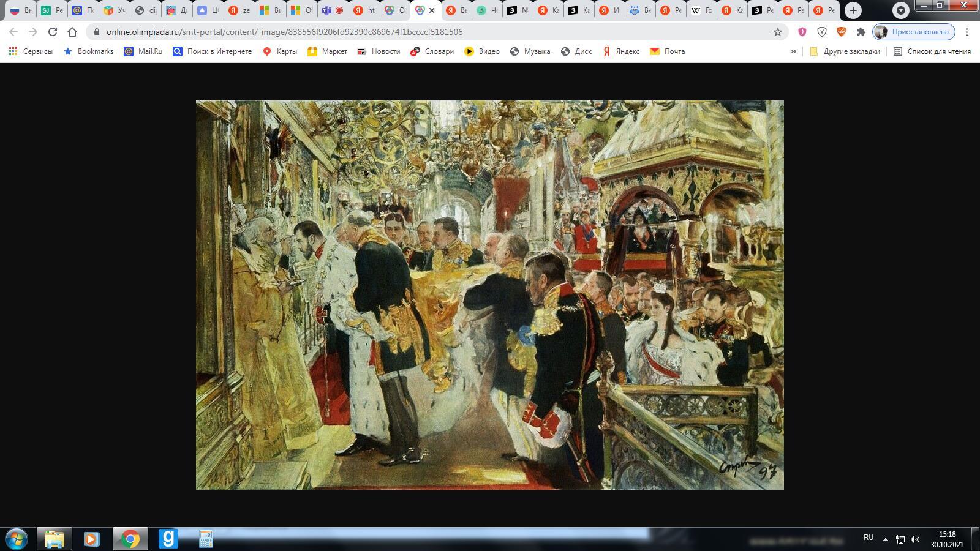Open the Яндекс bookmark
This screenshot has height=551, width=980.
(621, 51)
